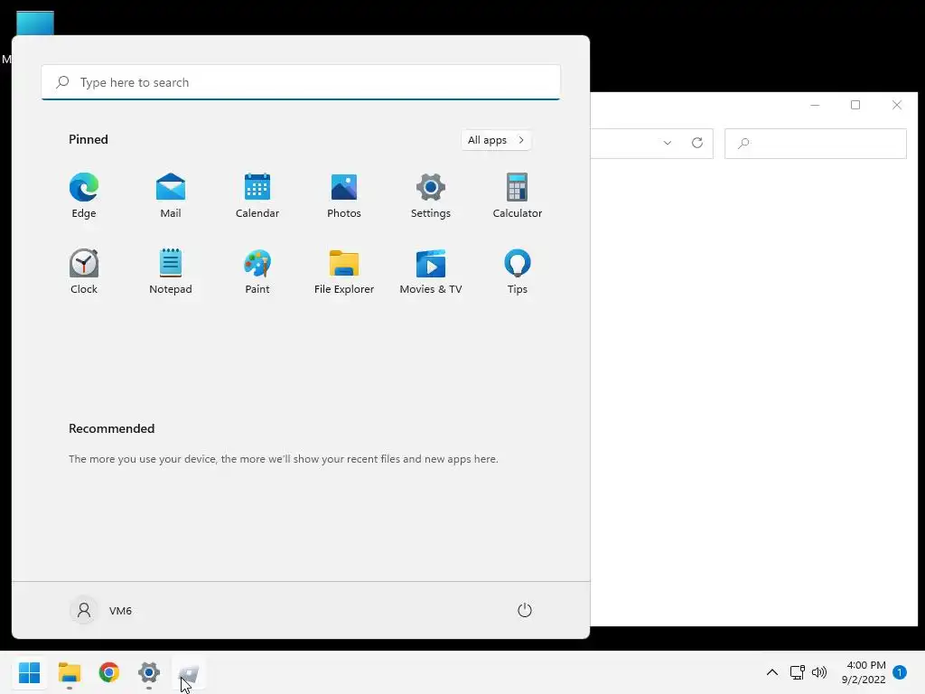Launch Google Chrome from the taskbar
This screenshot has height=694, width=925.
click(x=109, y=672)
